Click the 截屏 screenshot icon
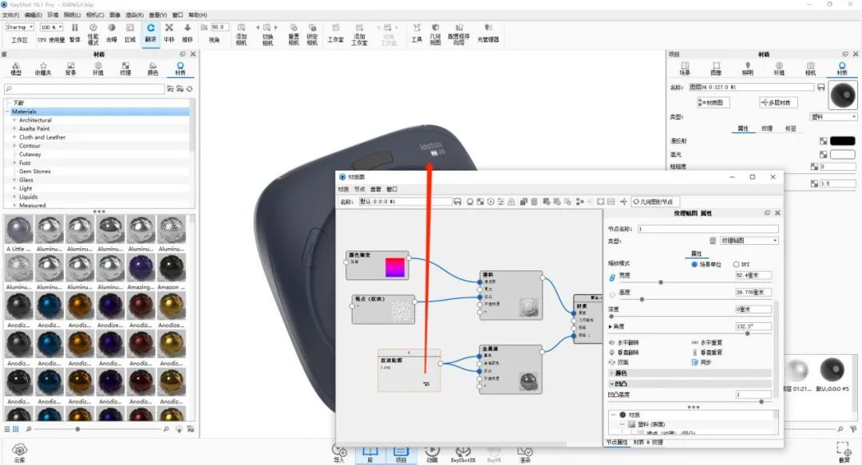Viewport: 862px width, 465px height. coord(844,448)
